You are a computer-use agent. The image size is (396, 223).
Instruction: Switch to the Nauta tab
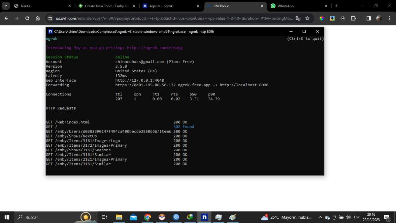pyautogui.click(x=40, y=6)
